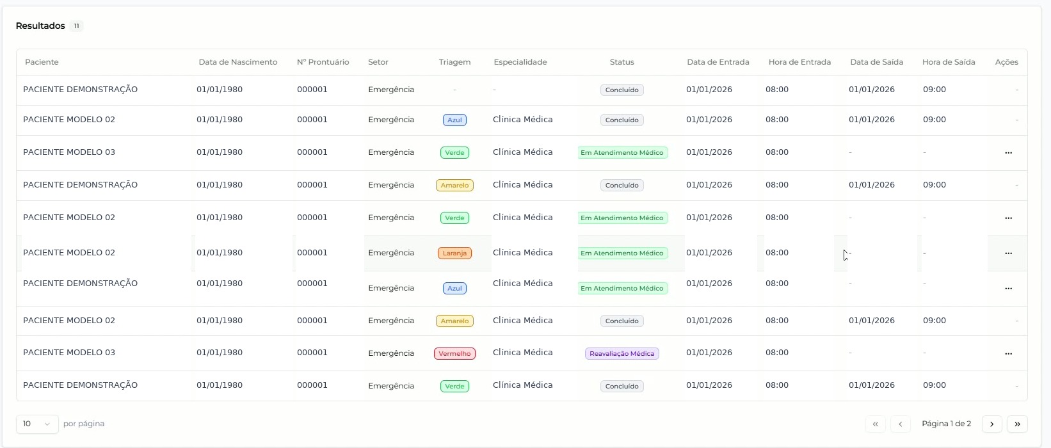
Task: Click the Especialidade column header
Action: (x=520, y=62)
